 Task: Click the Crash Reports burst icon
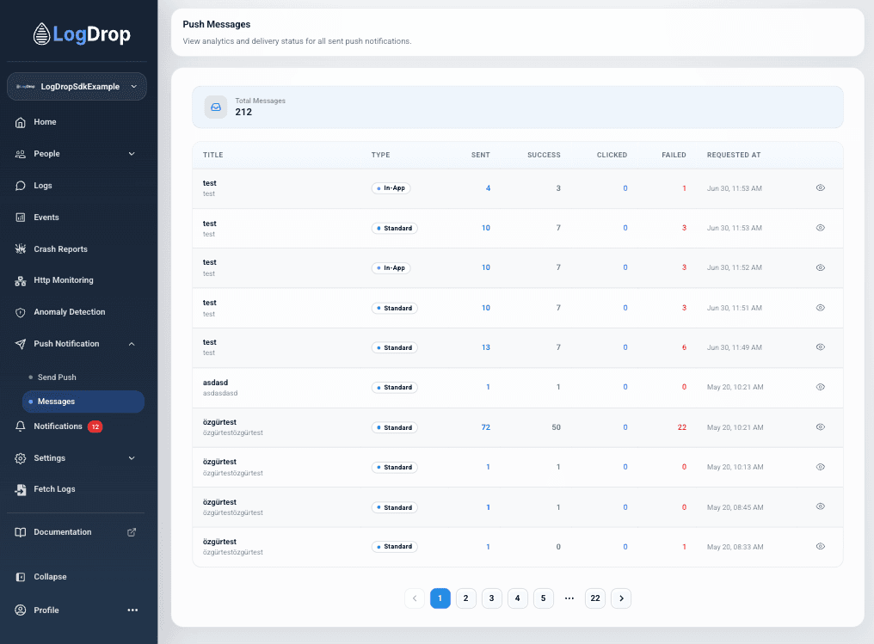[21, 249]
